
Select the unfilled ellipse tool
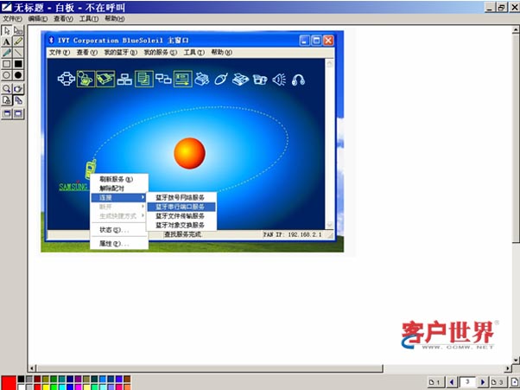(6, 75)
